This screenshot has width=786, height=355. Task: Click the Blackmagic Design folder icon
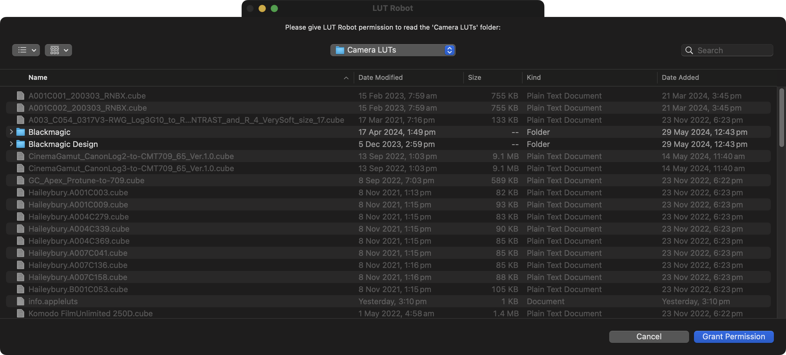(21, 144)
